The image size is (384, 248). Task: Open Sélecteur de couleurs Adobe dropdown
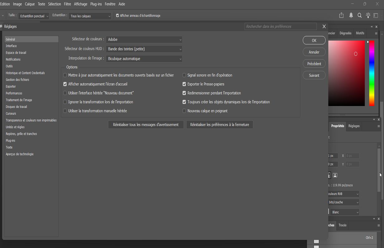click(144, 40)
